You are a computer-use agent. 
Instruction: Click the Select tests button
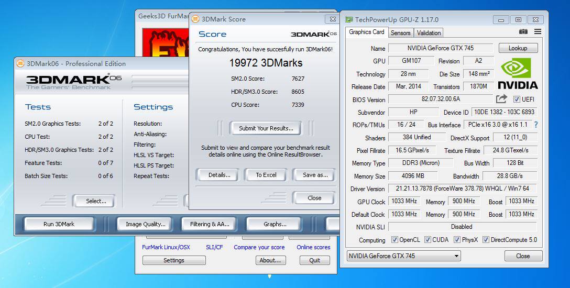(x=95, y=201)
